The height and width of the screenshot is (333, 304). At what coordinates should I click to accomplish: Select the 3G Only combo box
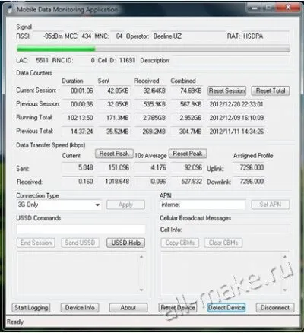point(59,205)
